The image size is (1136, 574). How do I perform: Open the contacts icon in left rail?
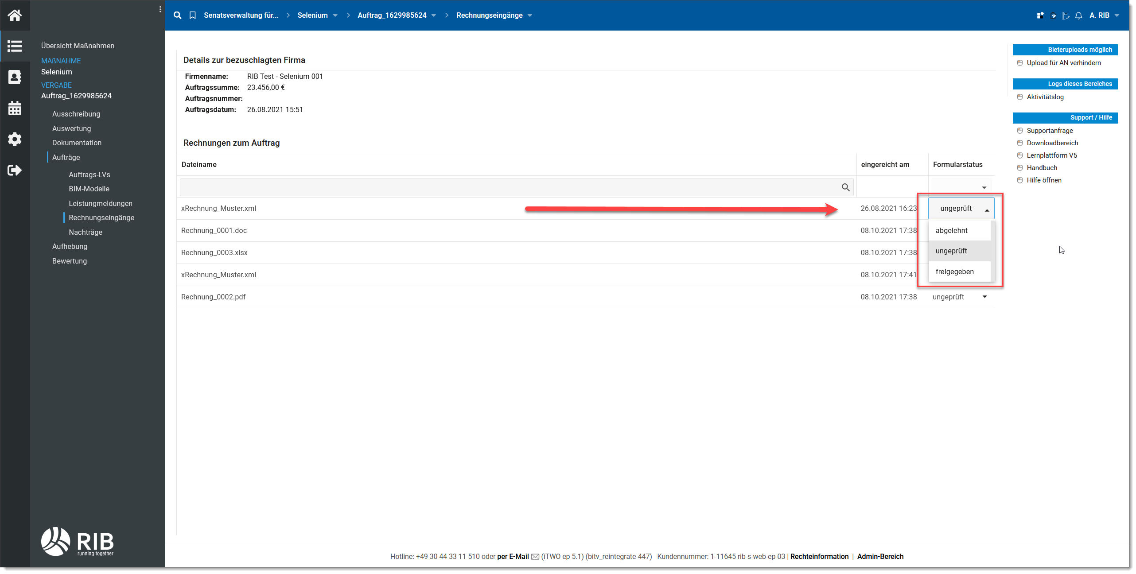click(x=15, y=77)
